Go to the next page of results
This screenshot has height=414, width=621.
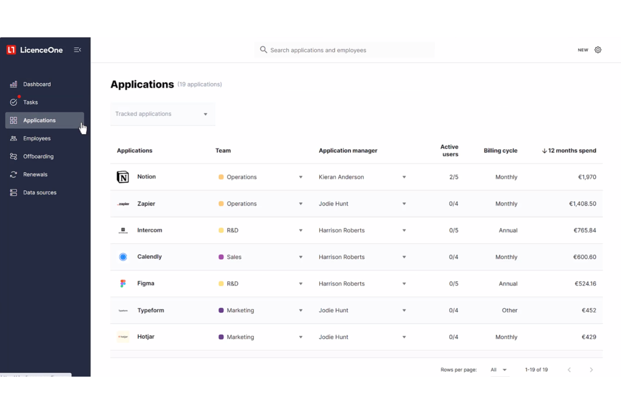pos(591,370)
